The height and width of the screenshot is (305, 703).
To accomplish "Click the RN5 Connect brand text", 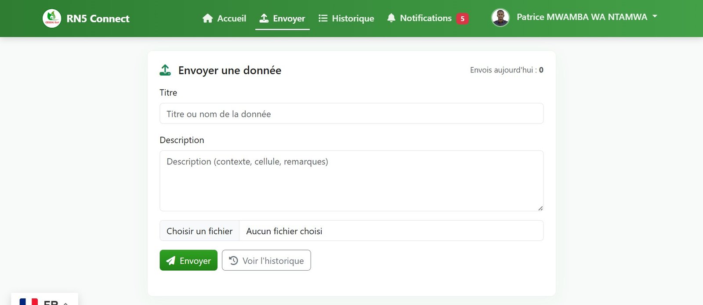I will tap(98, 18).
